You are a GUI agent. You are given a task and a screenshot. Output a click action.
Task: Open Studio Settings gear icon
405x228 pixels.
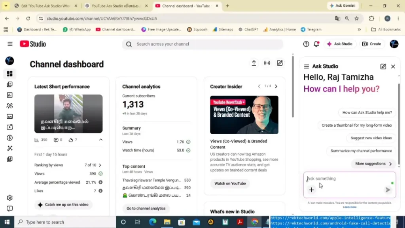coord(9,198)
